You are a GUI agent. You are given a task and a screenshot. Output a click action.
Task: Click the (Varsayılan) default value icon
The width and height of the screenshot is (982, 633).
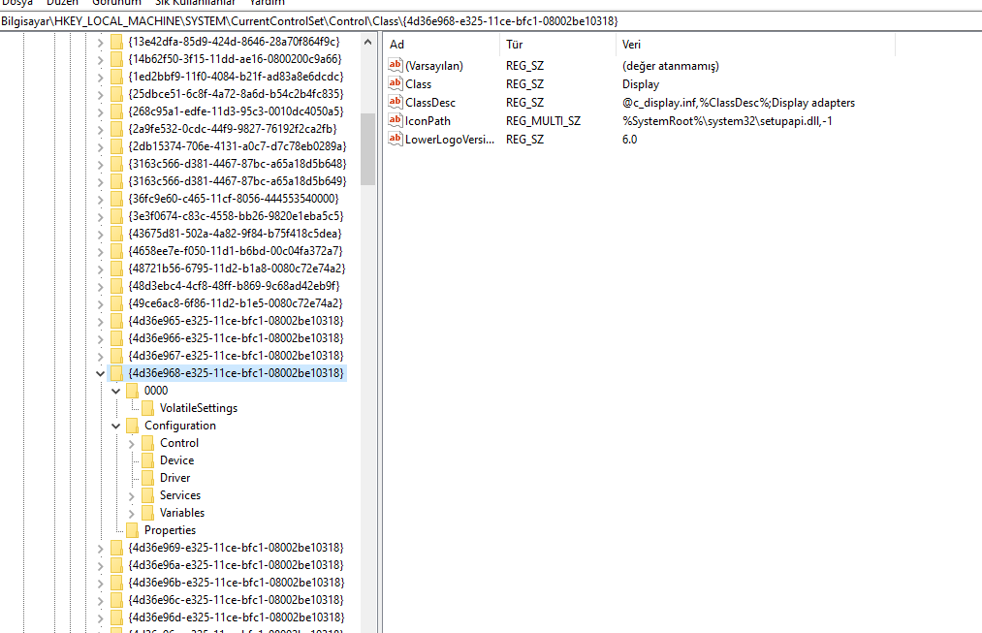[396, 65]
